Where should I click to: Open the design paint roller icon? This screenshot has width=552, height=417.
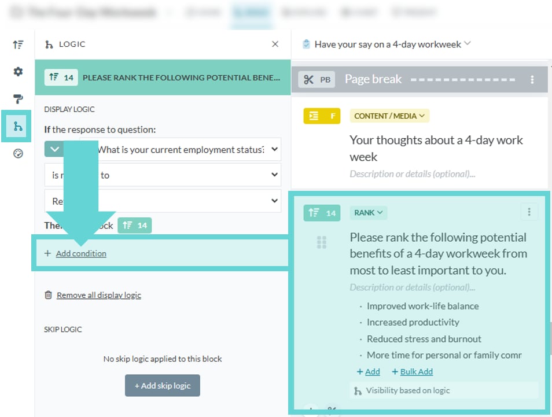(x=18, y=99)
